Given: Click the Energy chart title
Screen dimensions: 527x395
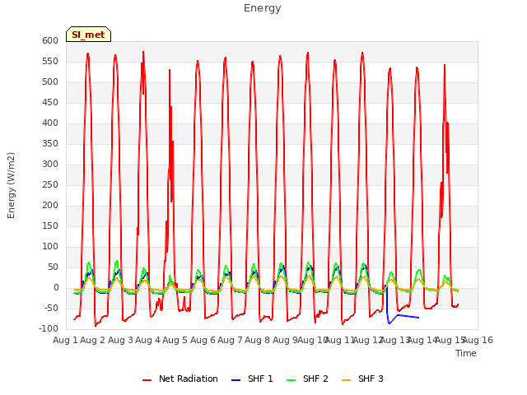Looking at the screenshot, I should click(x=263, y=8).
